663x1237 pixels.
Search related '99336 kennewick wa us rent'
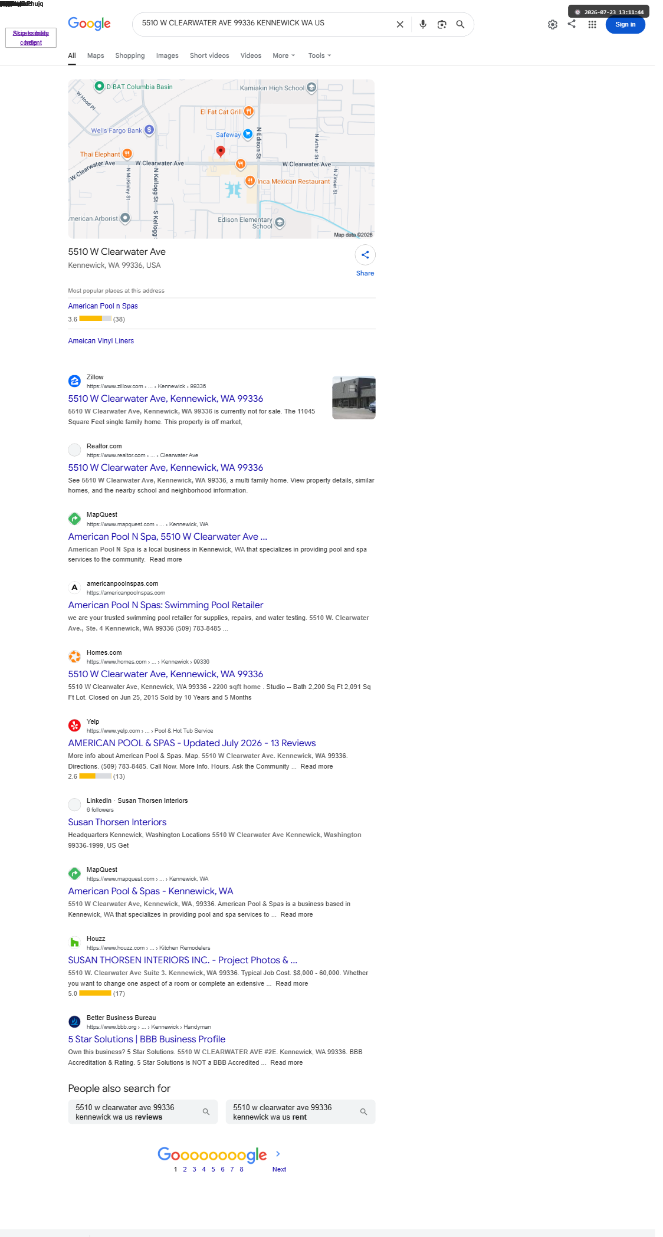(x=300, y=1112)
